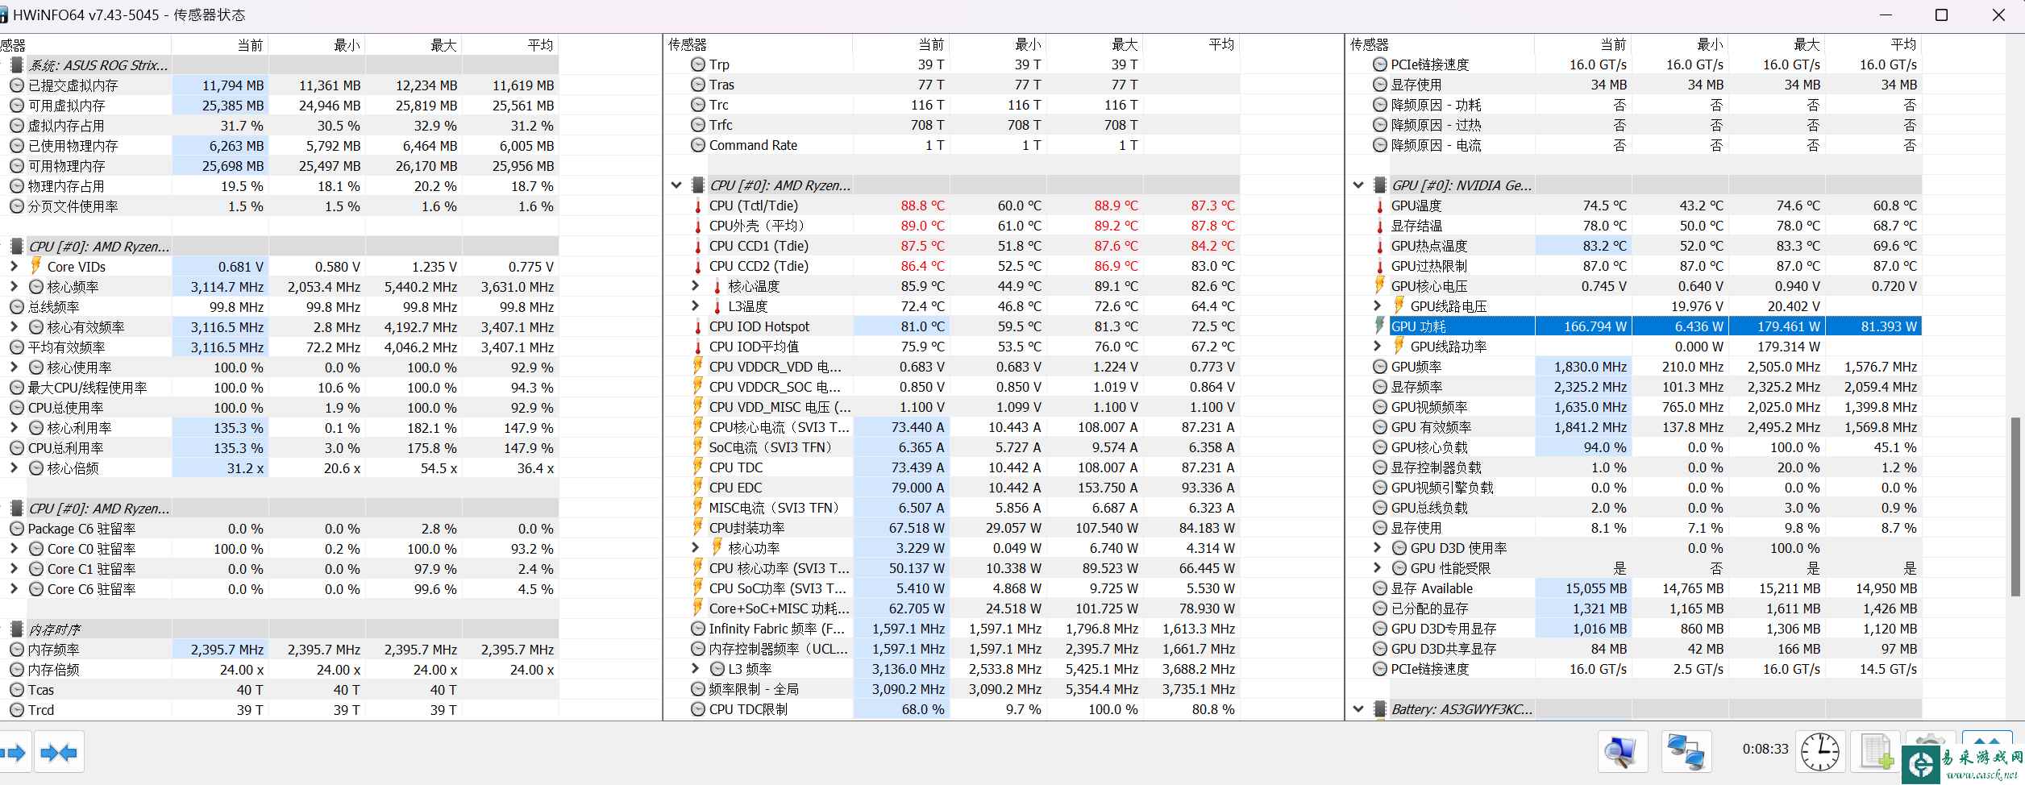Collapse the GPU [#0]: NVIDIA group
Image resolution: width=2025 pixels, height=785 pixels.
(1358, 185)
